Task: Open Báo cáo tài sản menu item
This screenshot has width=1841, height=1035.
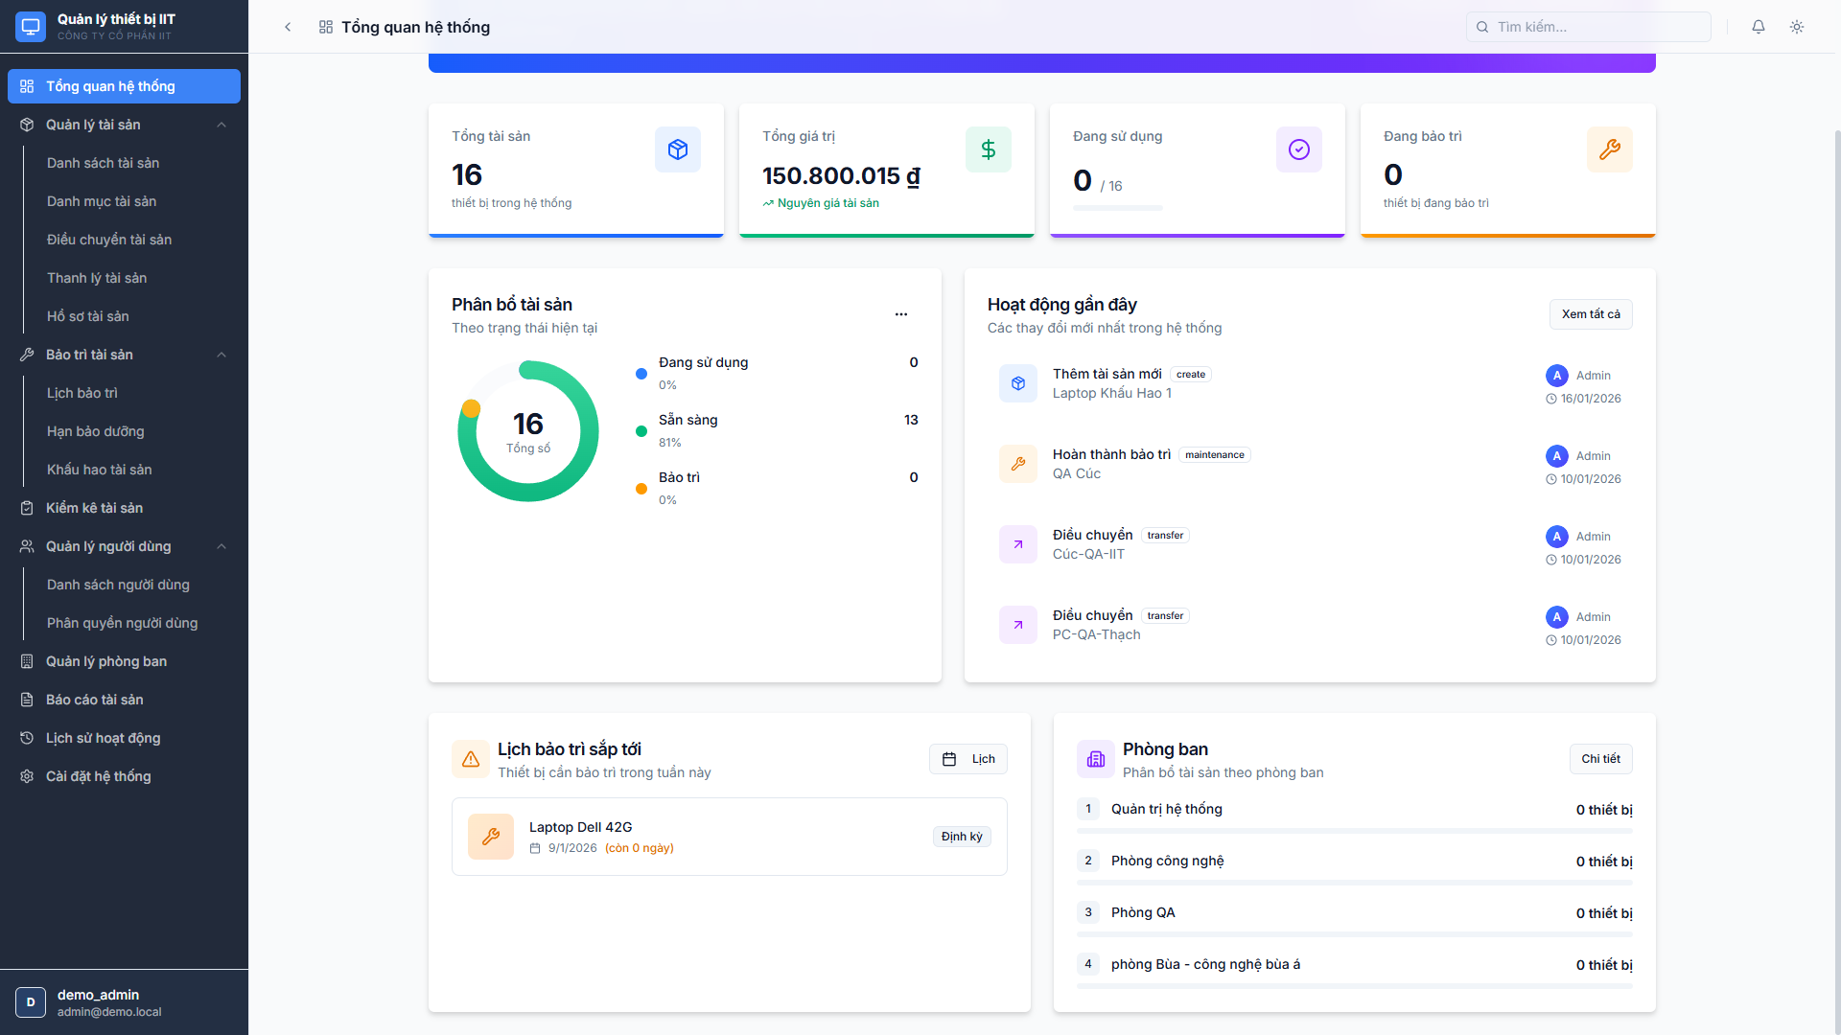Action: pyautogui.click(x=95, y=700)
